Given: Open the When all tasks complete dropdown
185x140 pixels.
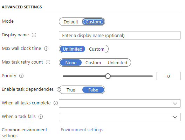Looking at the screenshot, I should 119,103.
